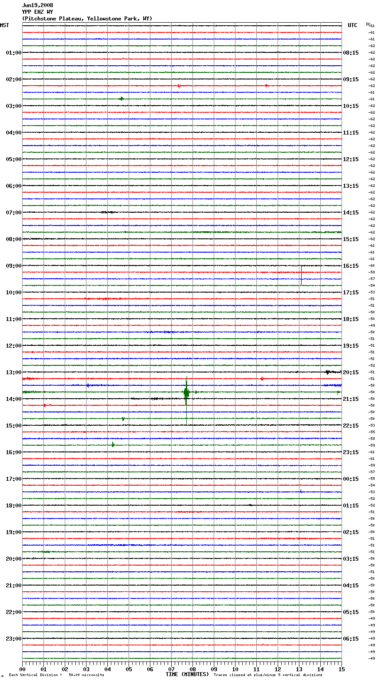This screenshot has height=681, width=377.
Task: Select the 07:00 MST time label
Action: click(x=14, y=213)
